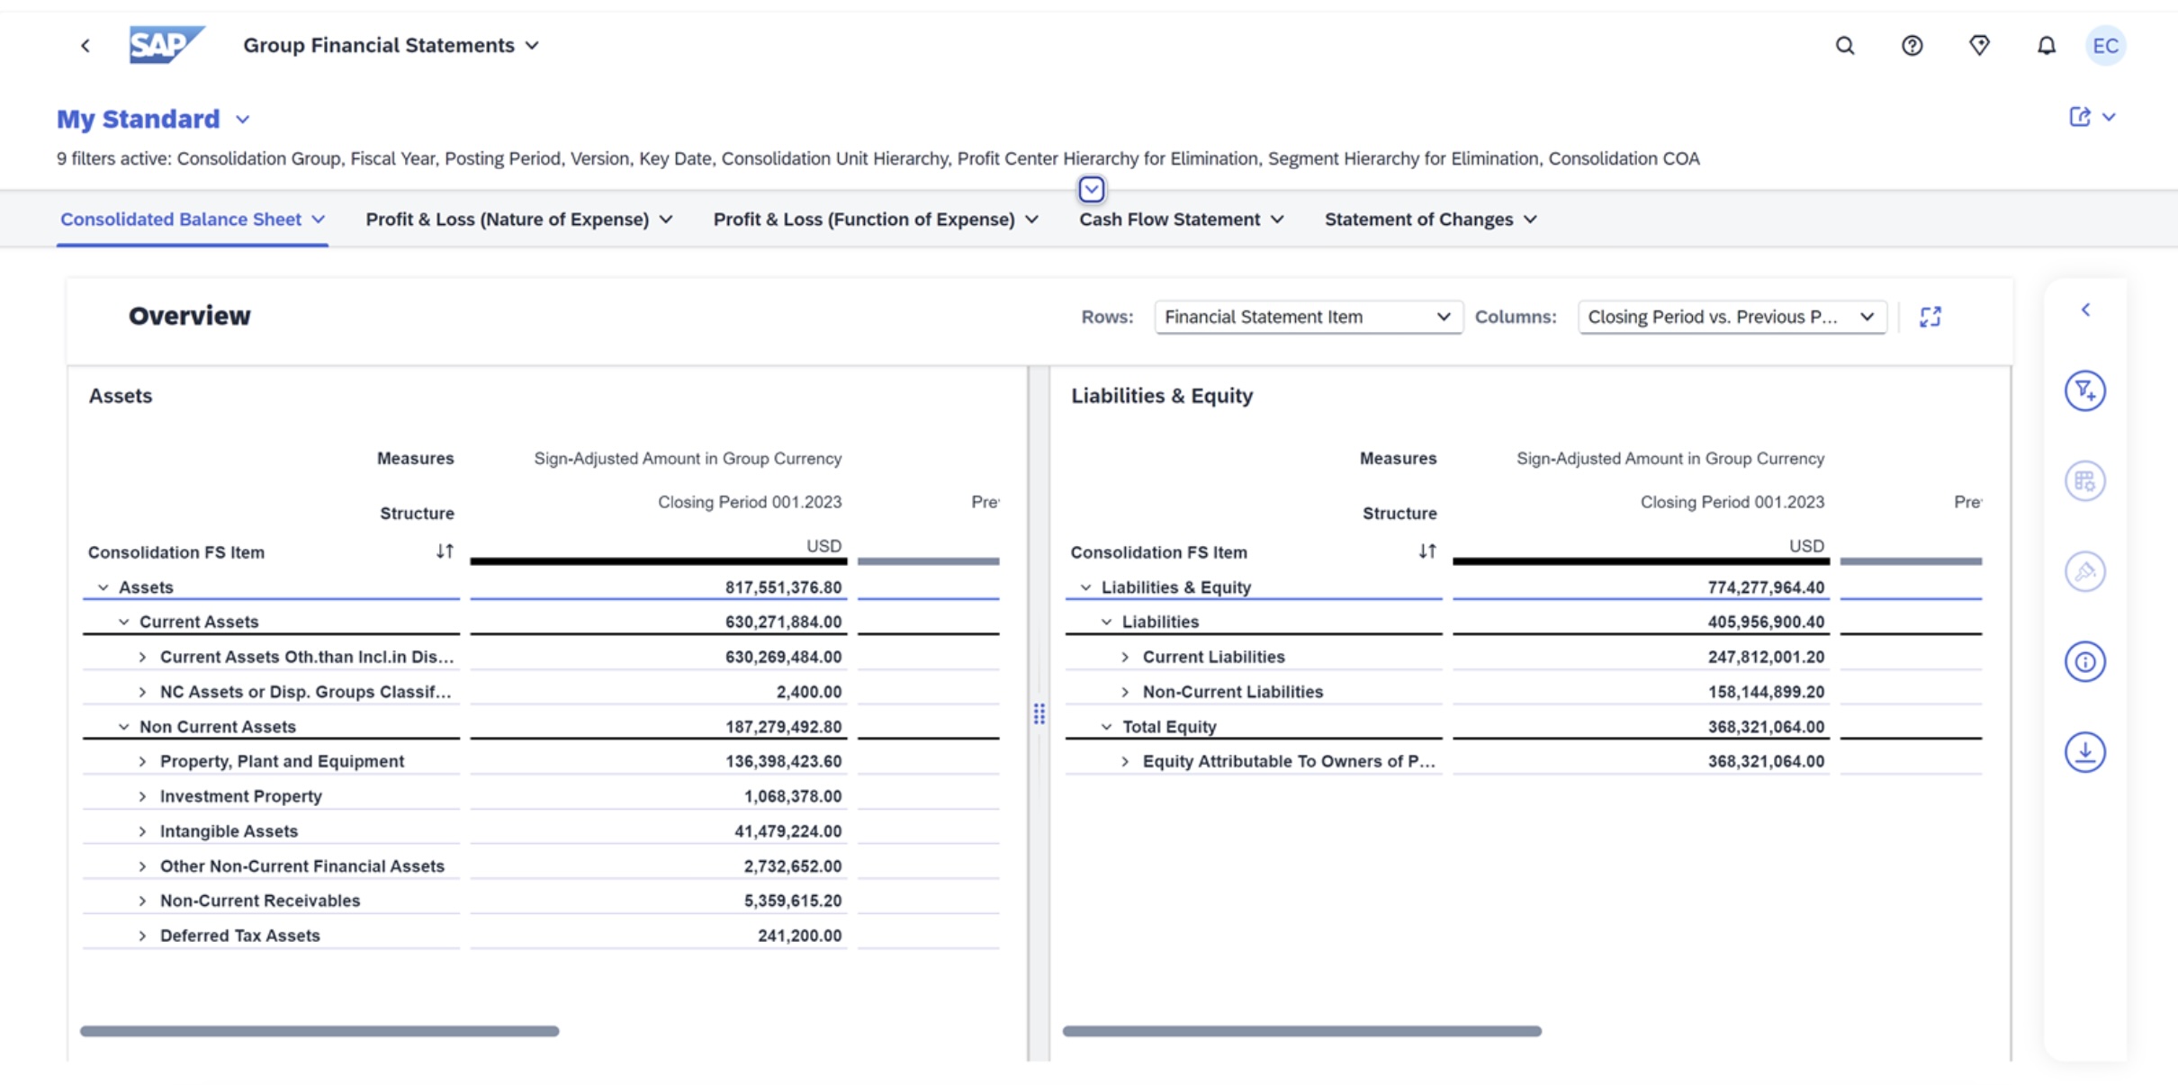Open the Columns Closing Period dropdown

(x=1732, y=317)
